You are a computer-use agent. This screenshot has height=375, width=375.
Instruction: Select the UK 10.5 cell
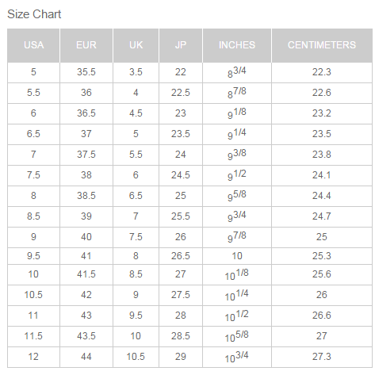coord(136,357)
